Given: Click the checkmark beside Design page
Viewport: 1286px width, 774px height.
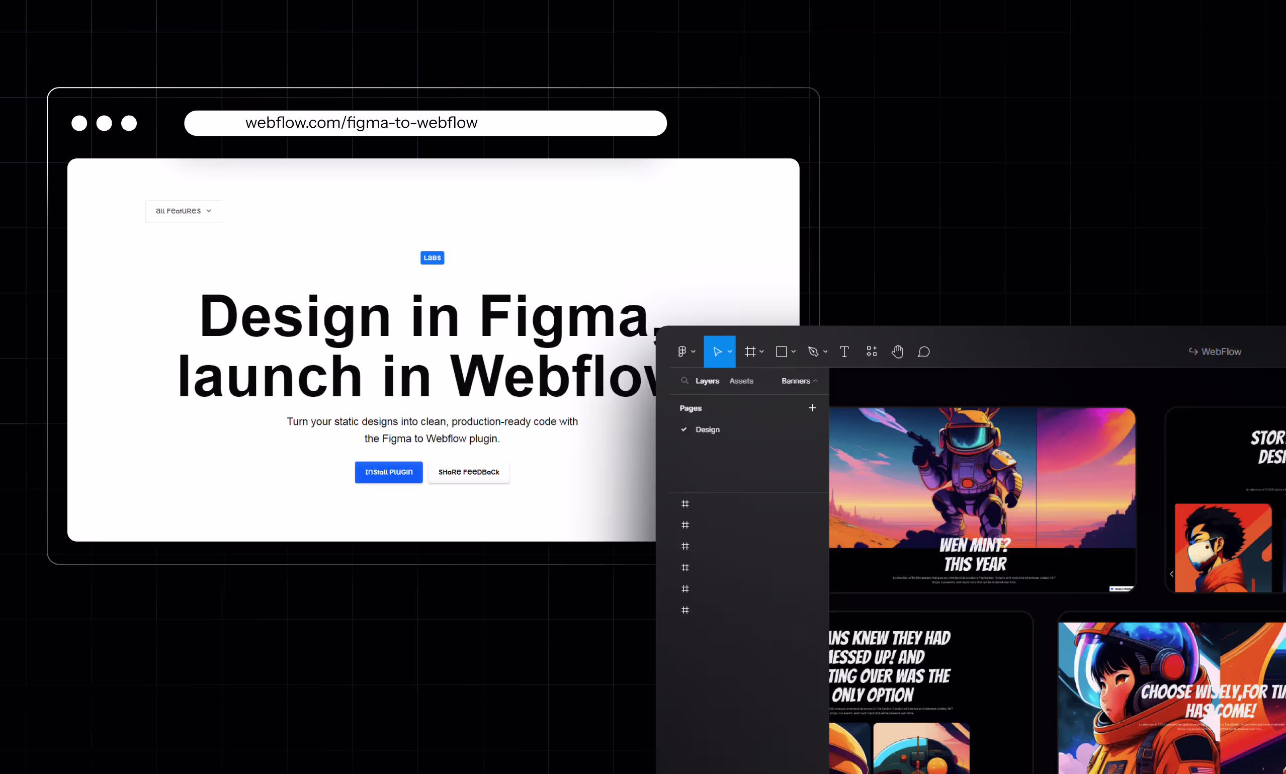Looking at the screenshot, I should 683,429.
